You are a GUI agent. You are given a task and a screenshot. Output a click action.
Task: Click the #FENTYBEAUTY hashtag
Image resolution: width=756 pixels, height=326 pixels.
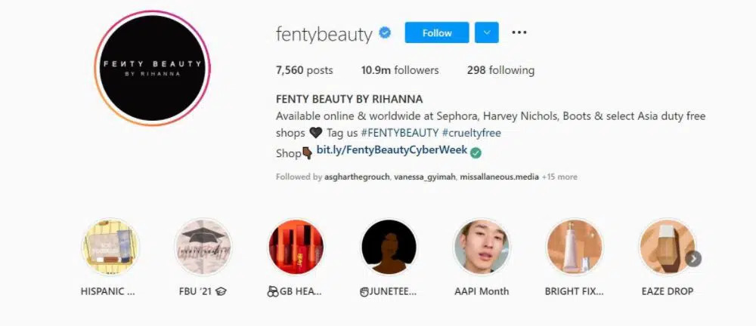(x=400, y=133)
